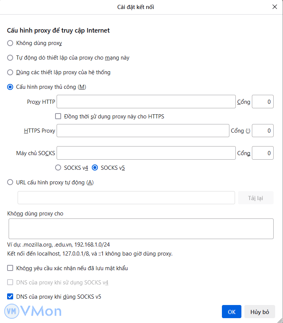
Task: Click the HTTPS Proxy address field
Action: 143,131
